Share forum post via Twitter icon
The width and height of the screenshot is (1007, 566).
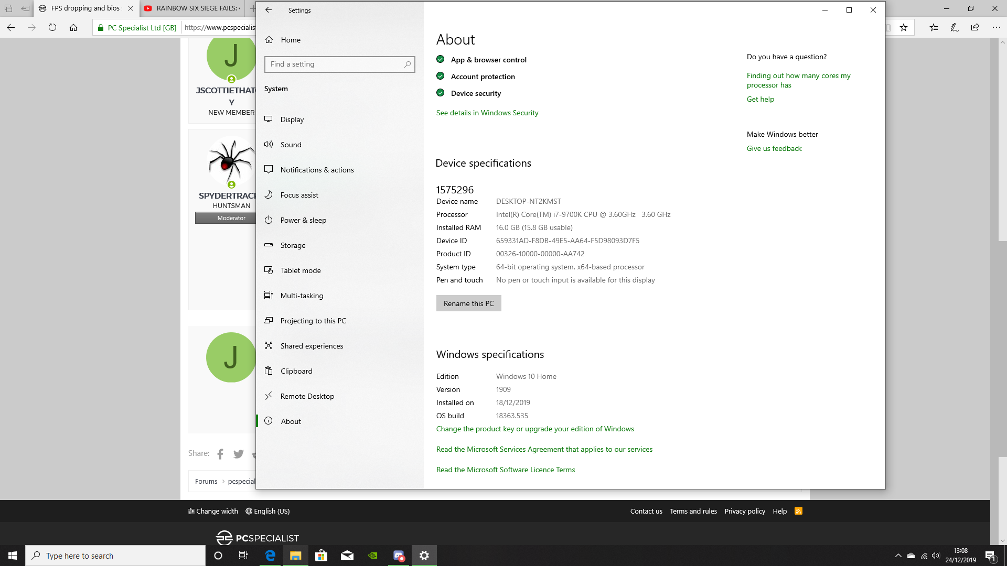click(239, 454)
